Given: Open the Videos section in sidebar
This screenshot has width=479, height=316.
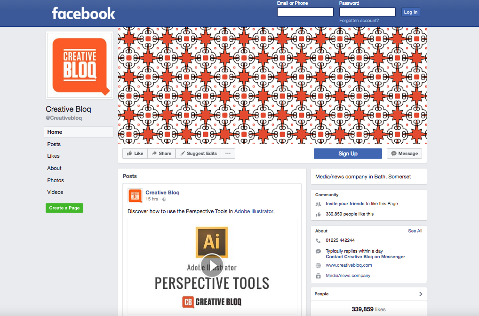Looking at the screenshot, I should [55, 193].
